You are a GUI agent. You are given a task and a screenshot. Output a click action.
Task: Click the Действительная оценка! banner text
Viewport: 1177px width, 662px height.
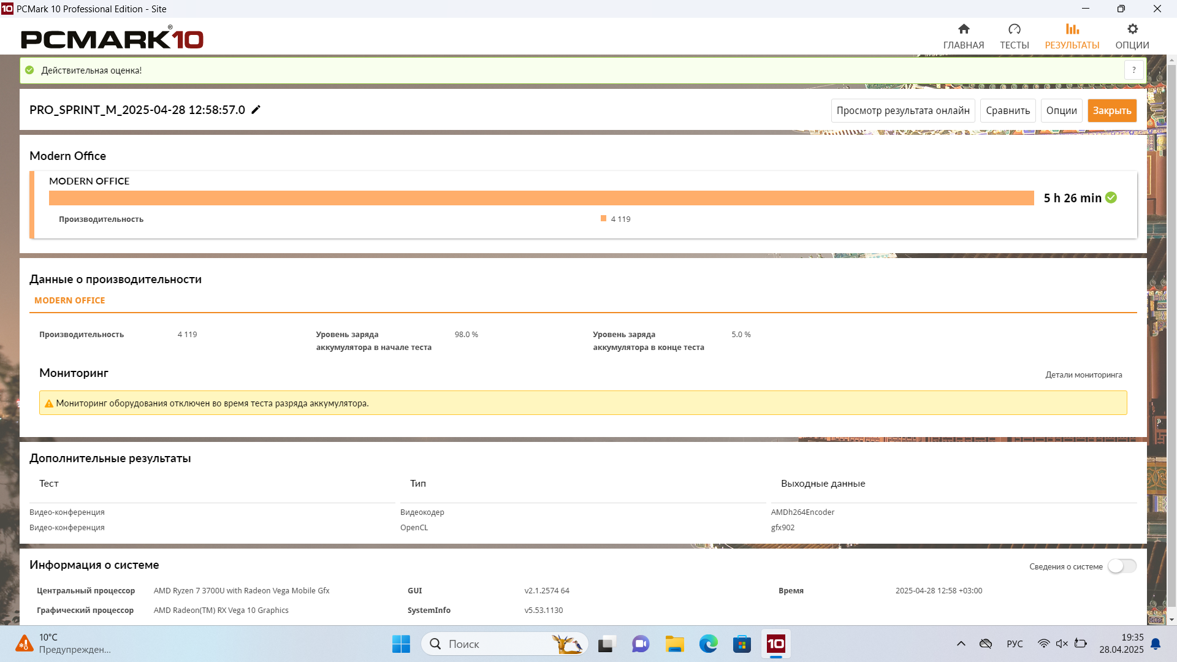click(91, 70)
